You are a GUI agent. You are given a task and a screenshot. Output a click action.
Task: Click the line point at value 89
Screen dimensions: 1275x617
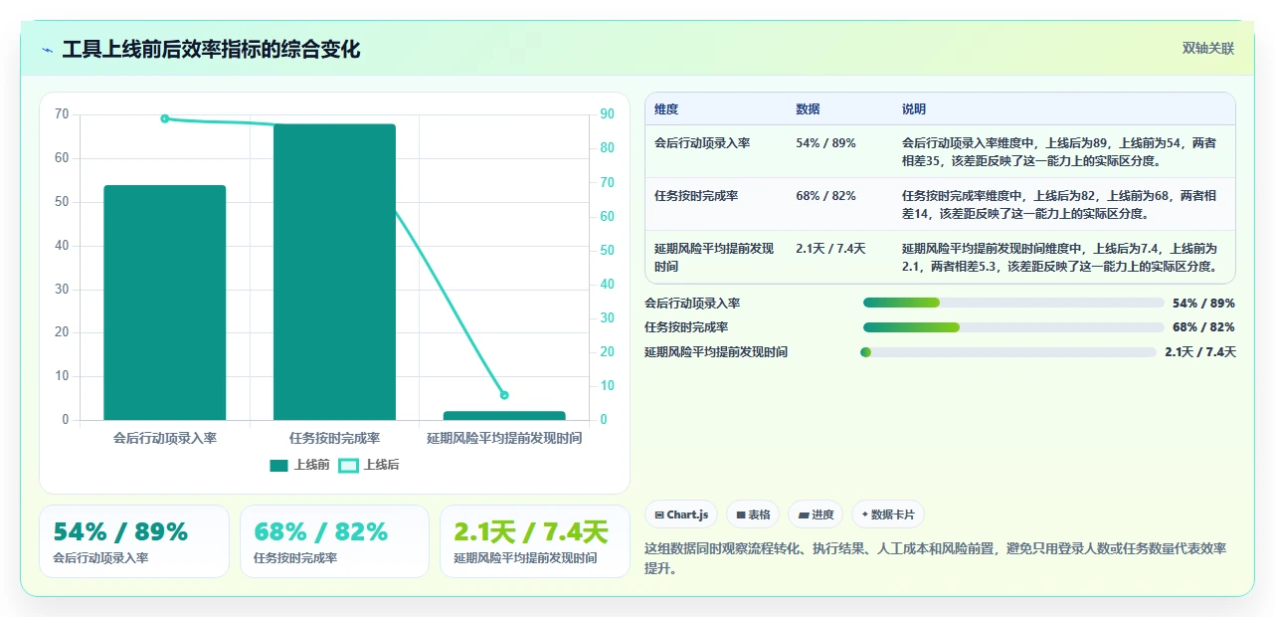click(x=165, y=118)
